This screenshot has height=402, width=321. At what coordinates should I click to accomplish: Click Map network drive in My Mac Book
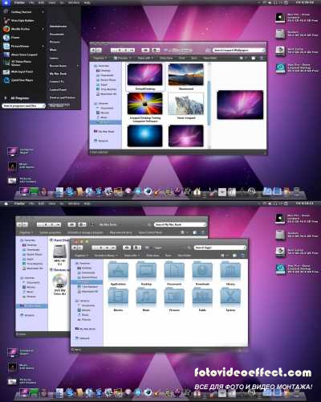pos(121,232)
